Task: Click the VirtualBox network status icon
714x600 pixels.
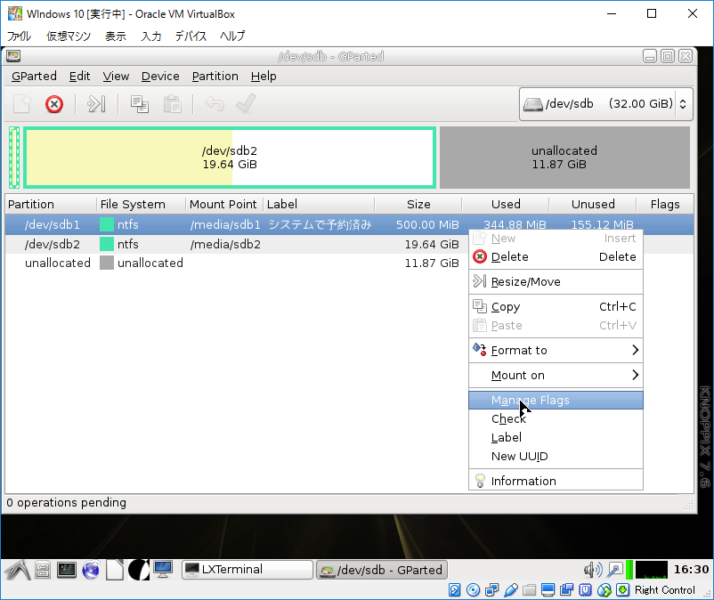Action: coord(492,590)
